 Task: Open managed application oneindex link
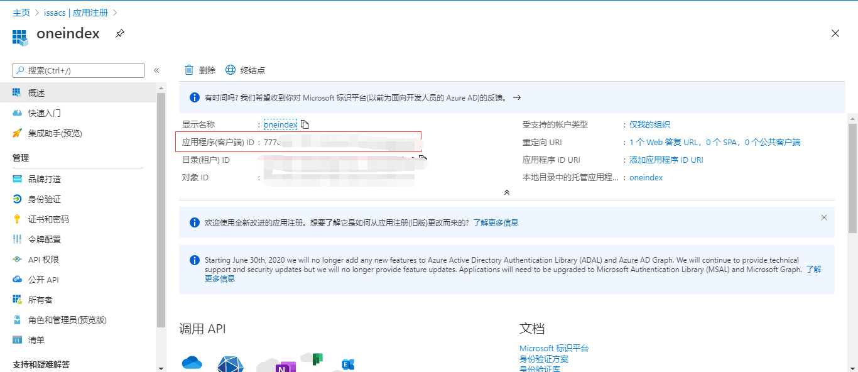coord(646,177)
